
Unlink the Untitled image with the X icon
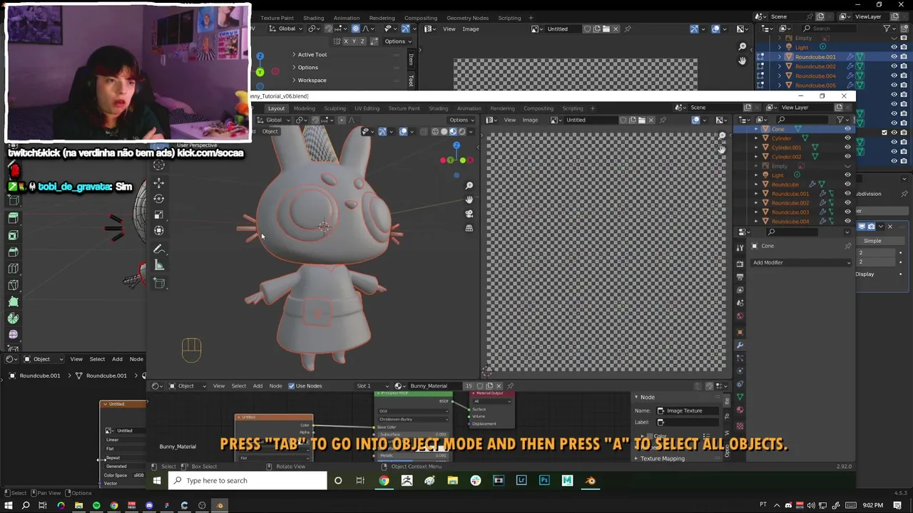tap(652, 120)
